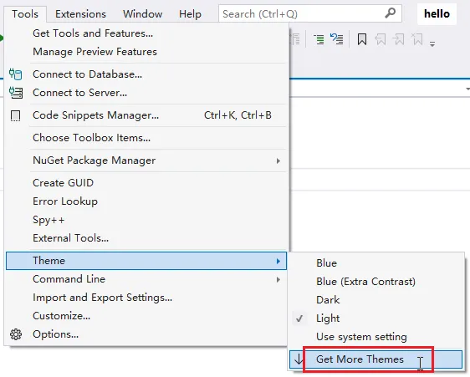Image resolution: width=470 pixels, height=377 pixels.
Task: Select the checked Light theme
Action: pyautogui.click(x=375, y=318)
